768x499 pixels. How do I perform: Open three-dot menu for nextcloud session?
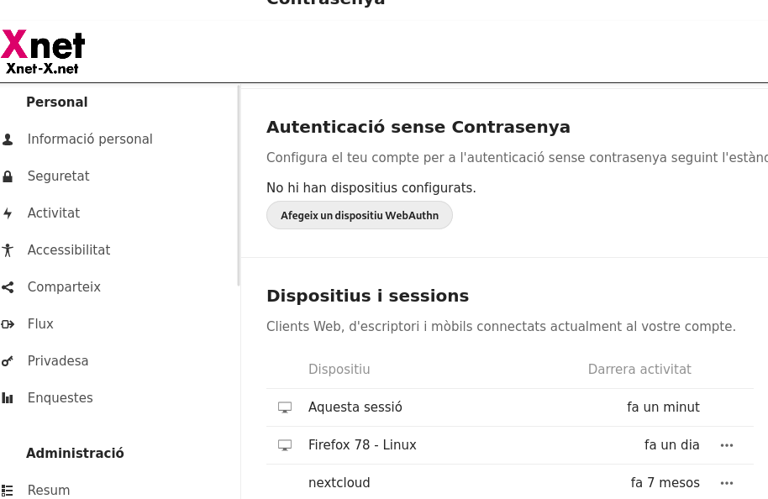point(727,483)
